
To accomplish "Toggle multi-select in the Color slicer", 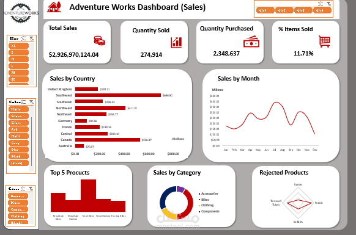I will point(24,102).
